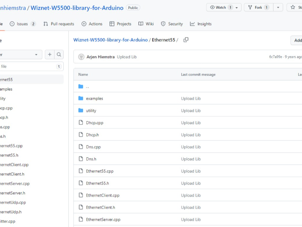Select EthernetUdp.cpp in sidebar tree

tap(13, 203)
